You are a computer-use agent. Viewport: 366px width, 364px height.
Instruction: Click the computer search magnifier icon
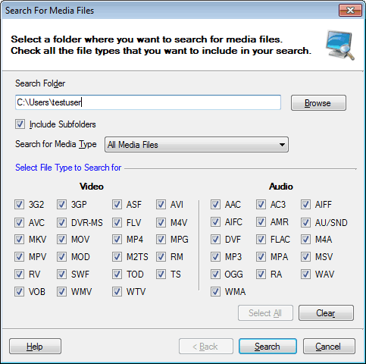[340, 45]
